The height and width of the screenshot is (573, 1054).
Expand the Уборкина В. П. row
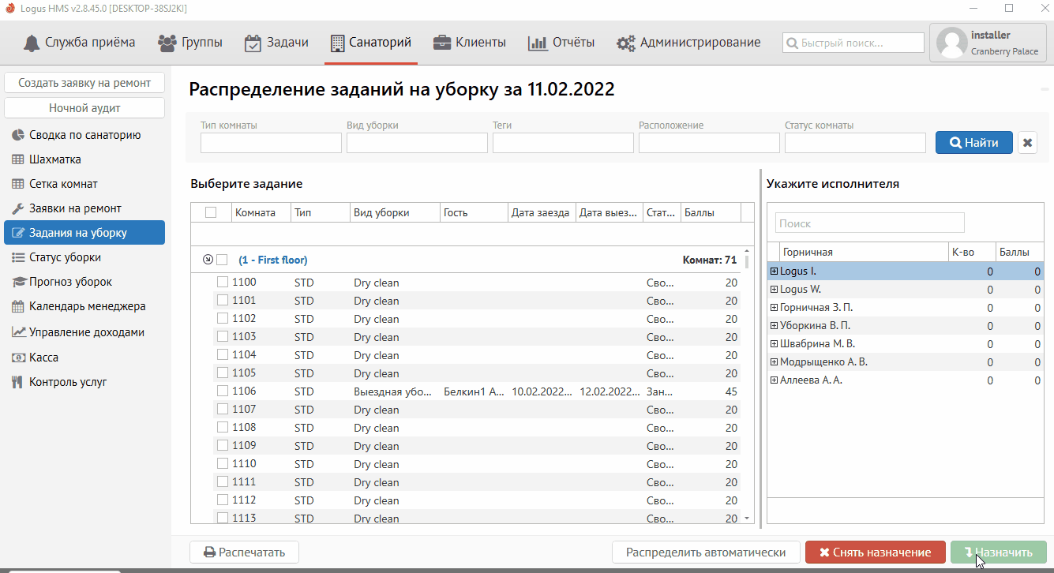pyautogui.click(x=774, y=326)
